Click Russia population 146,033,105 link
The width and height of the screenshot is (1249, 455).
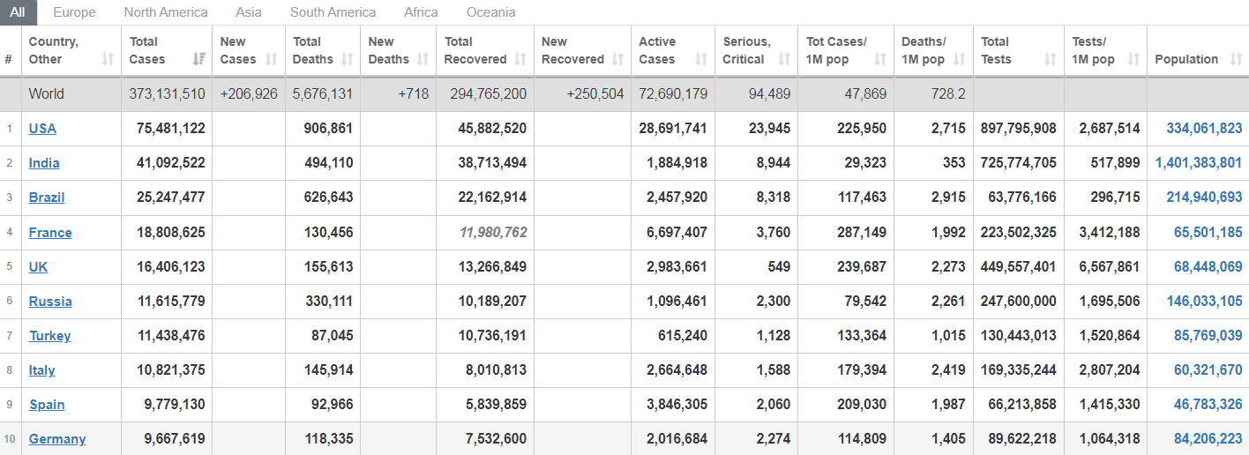point(1204,302)
